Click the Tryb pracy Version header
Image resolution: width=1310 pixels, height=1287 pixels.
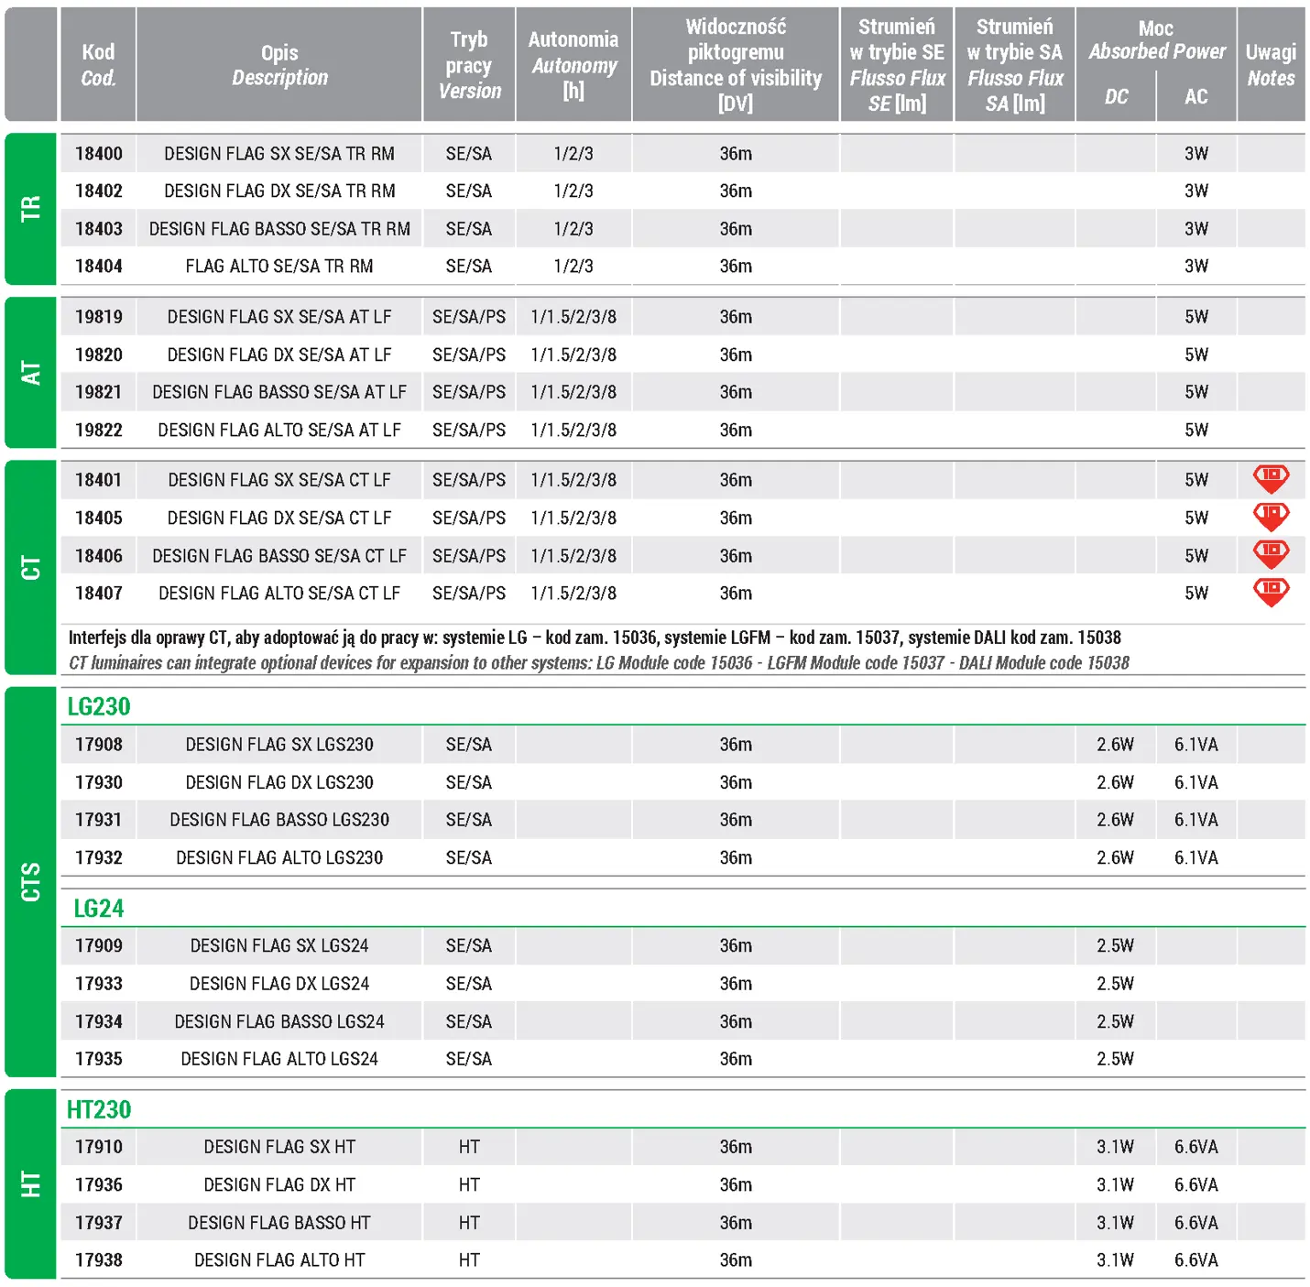pos(469,64)
